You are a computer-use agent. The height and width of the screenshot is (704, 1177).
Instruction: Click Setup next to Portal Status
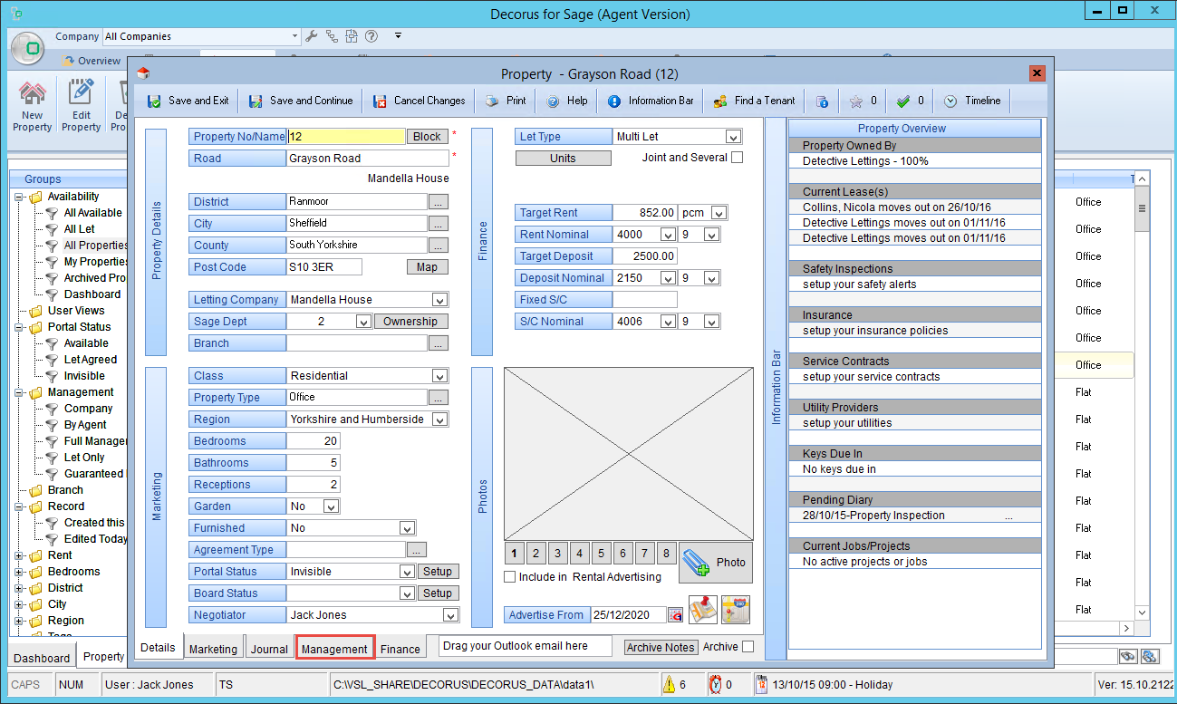click(437, 572)
